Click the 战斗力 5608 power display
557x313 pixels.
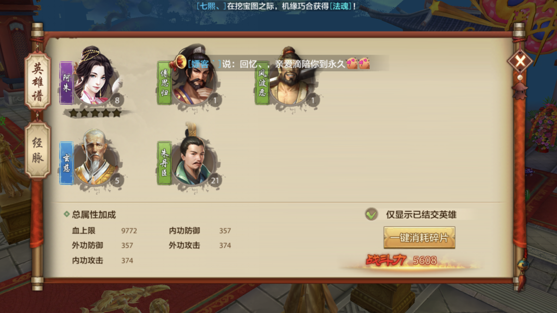(402, 260)
